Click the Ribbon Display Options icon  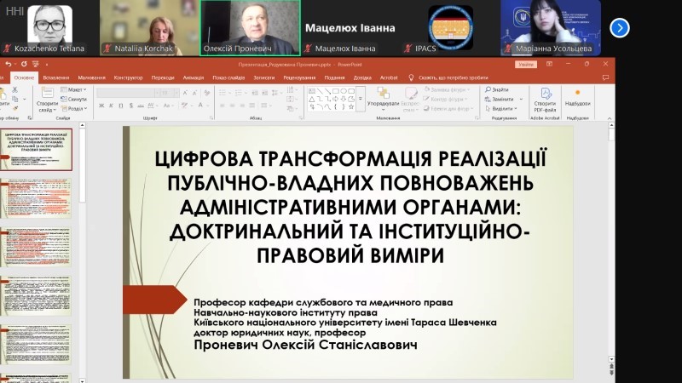click(549, 65)
